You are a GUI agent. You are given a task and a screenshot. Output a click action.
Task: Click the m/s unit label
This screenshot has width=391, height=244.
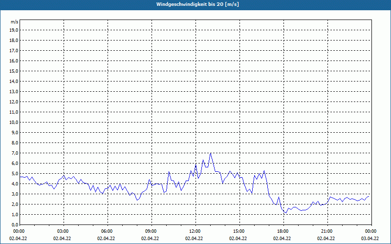pos(15,22)
